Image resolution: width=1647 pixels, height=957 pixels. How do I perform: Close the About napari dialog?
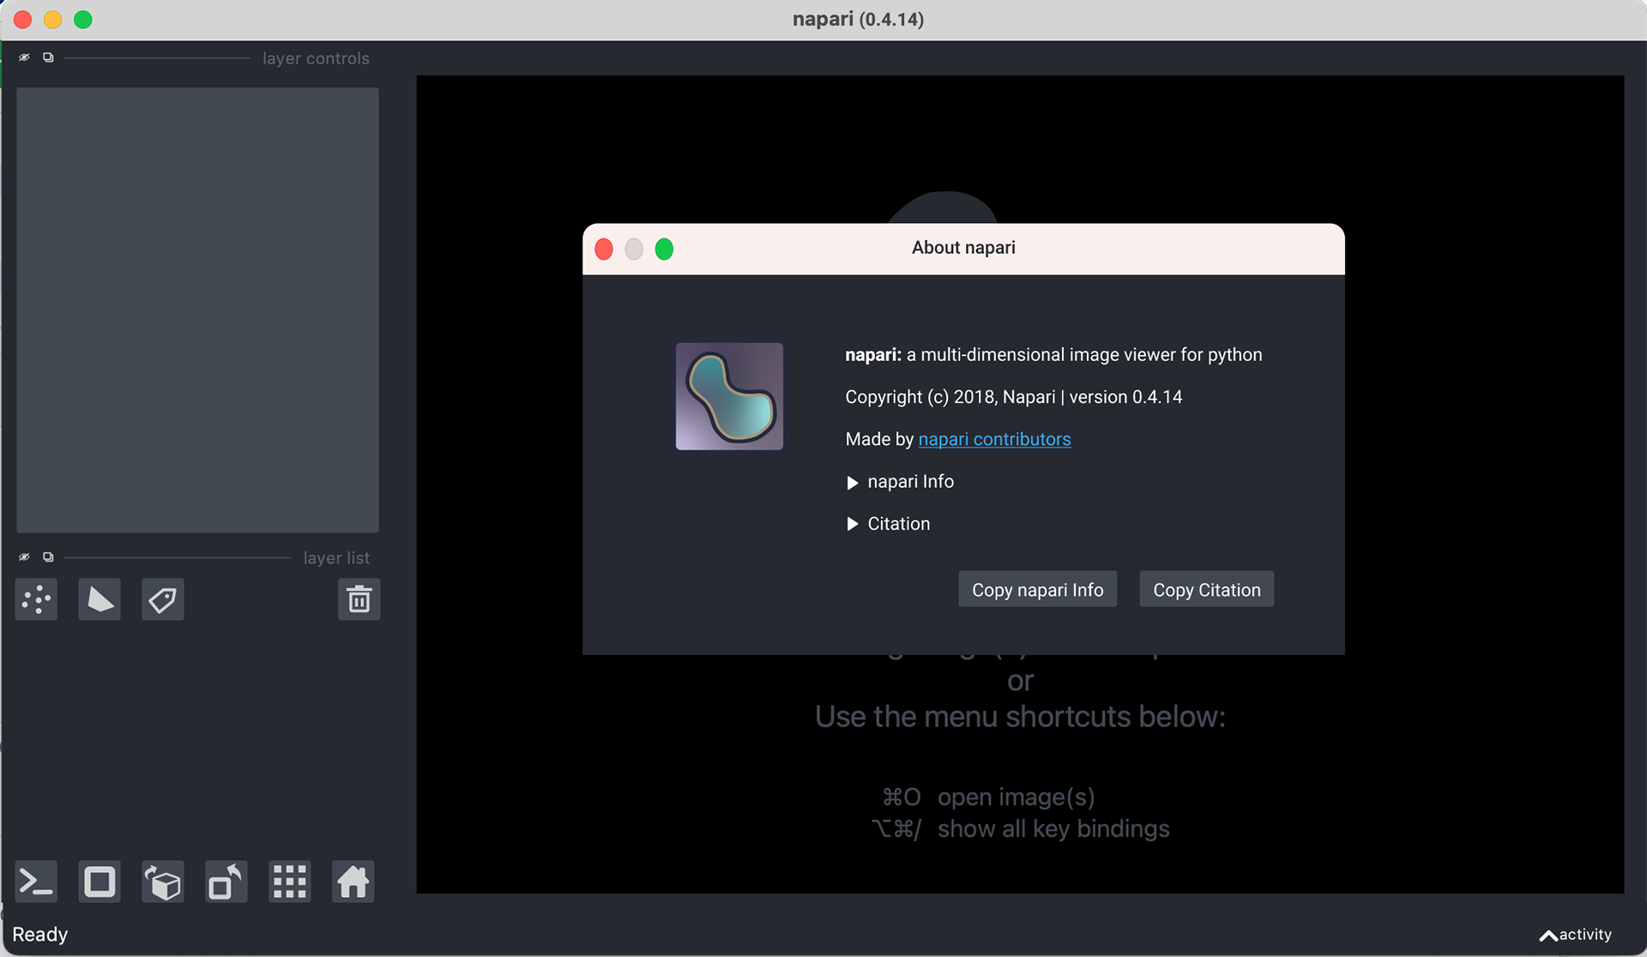(x=604, y=250)
